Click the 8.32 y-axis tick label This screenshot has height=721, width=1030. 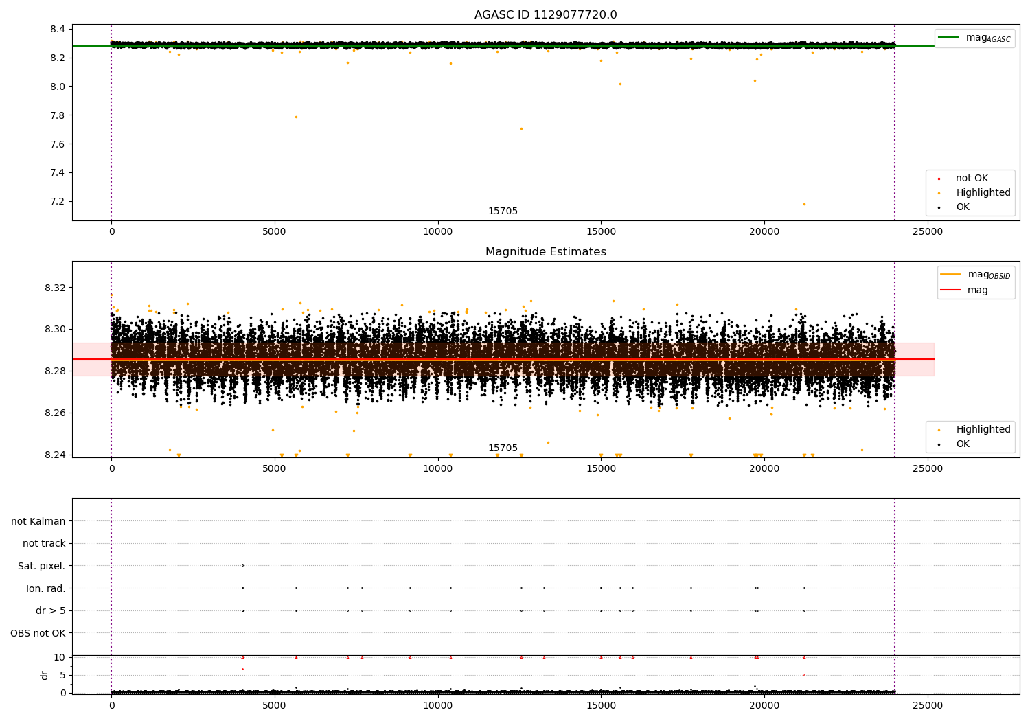click(x=55, y=287)
